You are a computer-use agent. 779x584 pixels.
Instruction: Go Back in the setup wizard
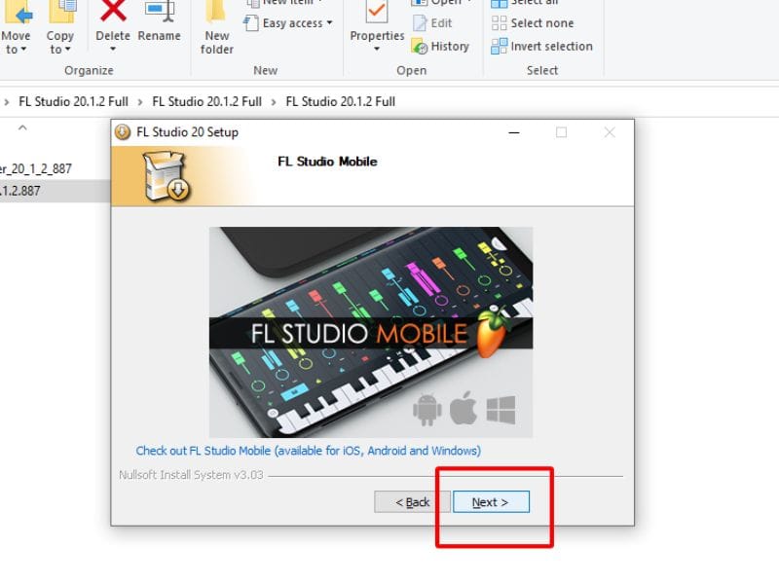(x=412, y=502)
